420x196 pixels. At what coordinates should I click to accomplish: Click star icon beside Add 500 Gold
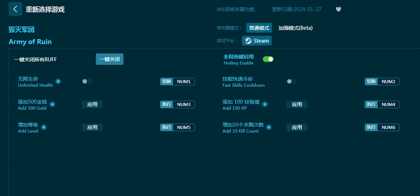point(52,104)
